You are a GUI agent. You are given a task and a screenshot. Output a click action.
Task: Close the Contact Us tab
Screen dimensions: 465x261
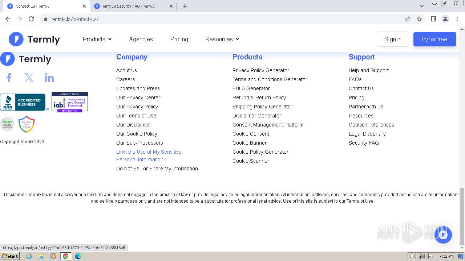pyautogui.click(x=84, y=6)
